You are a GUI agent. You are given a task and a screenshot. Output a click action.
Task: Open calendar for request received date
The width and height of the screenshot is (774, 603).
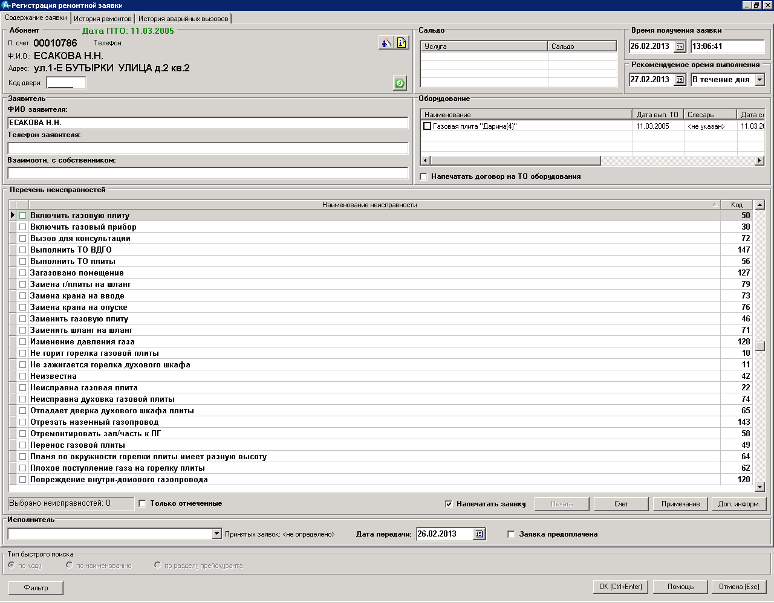(x=680, y=47)
